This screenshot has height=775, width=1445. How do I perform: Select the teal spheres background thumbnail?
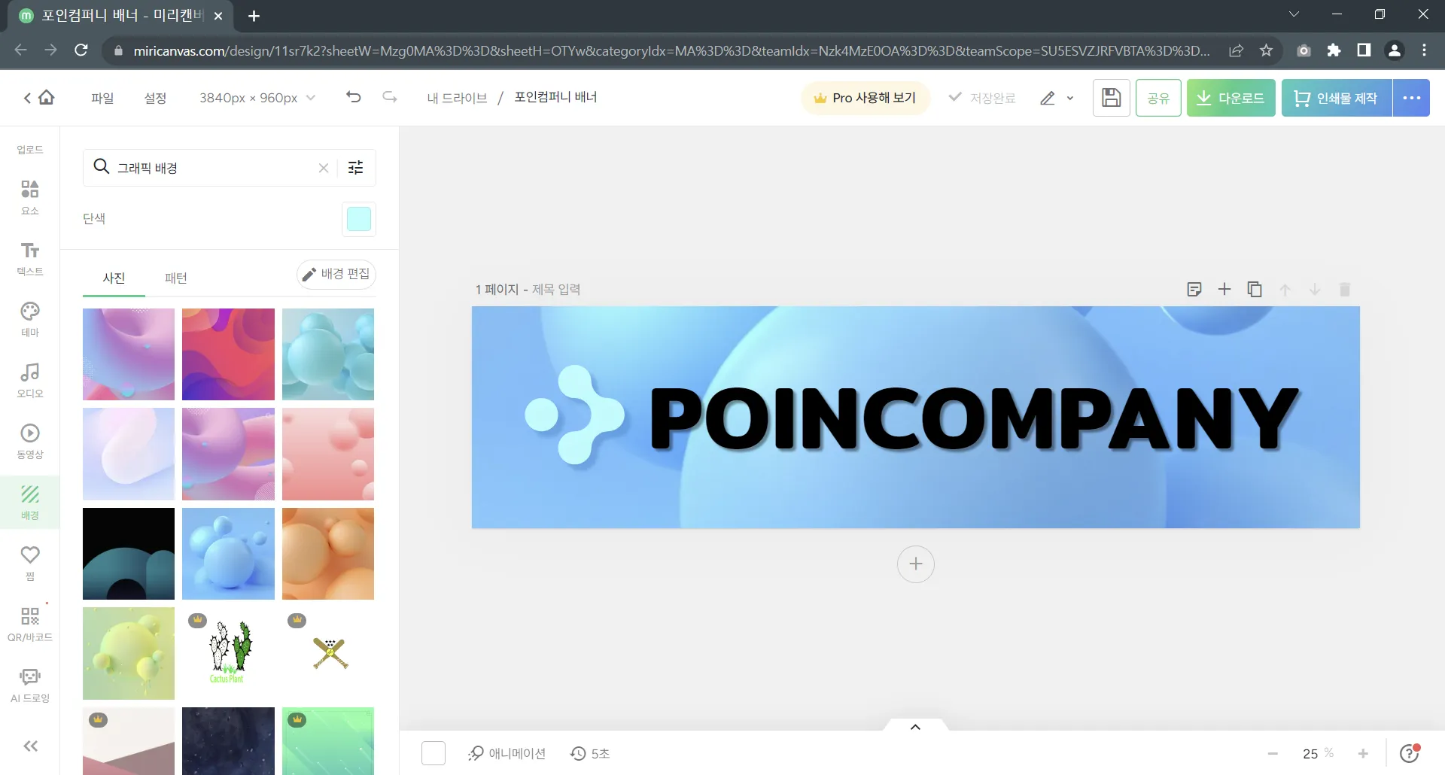pos(328,354)
